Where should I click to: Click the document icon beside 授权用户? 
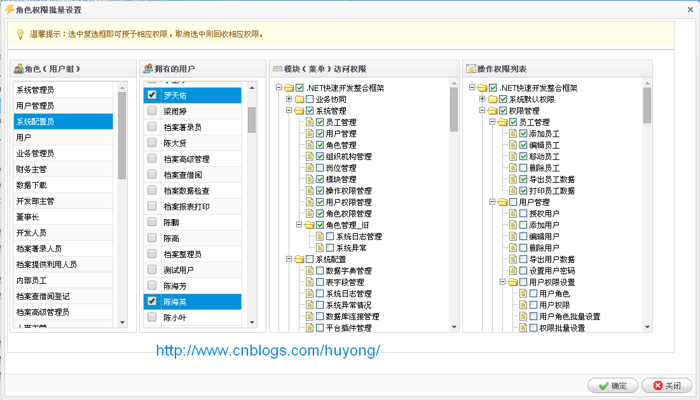click(513, 213)
